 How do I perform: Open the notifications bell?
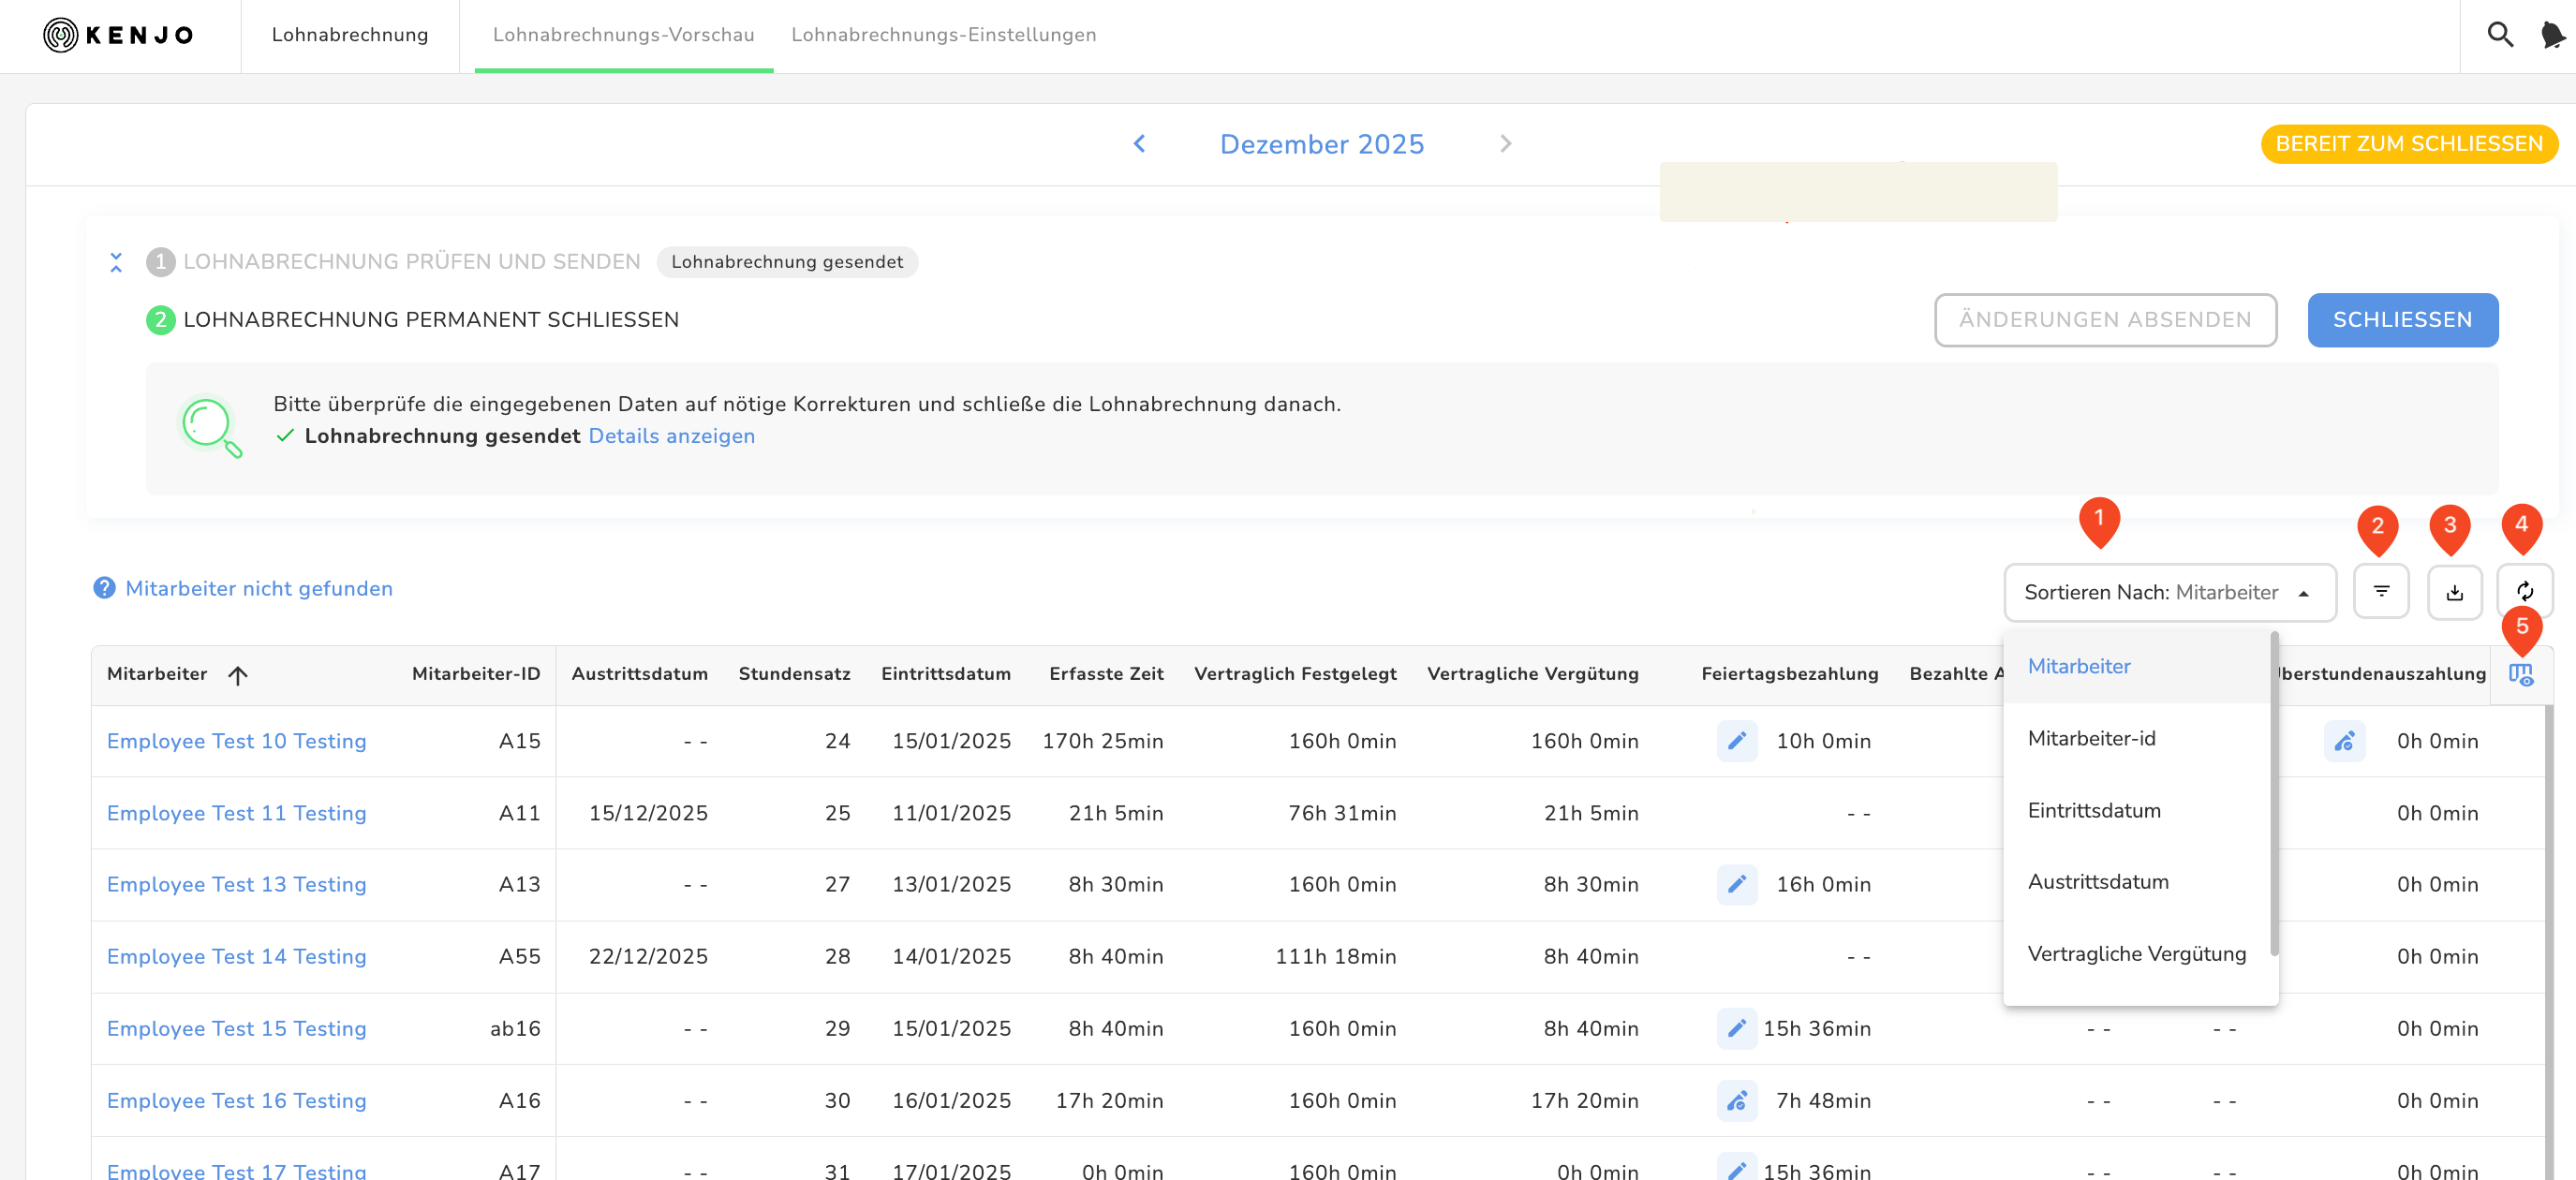[x=2551, y=35]
